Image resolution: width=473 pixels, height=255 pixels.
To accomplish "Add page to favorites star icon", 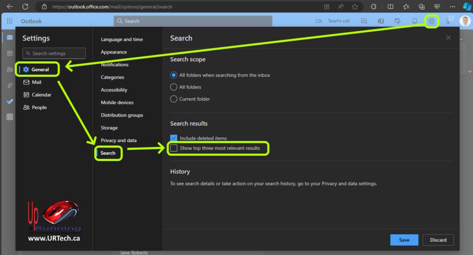I will [355, 6].
